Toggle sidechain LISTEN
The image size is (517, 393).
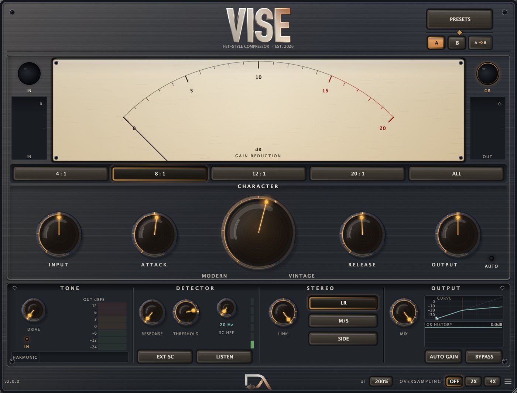(x=225, y=357)
